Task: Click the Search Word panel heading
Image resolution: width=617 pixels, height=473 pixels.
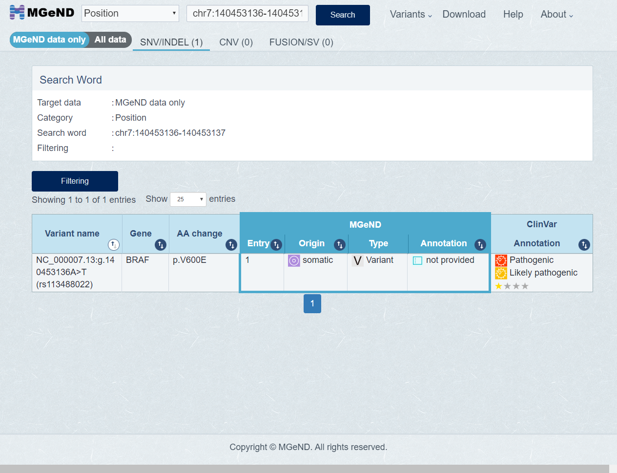Action: click(71, 80)
